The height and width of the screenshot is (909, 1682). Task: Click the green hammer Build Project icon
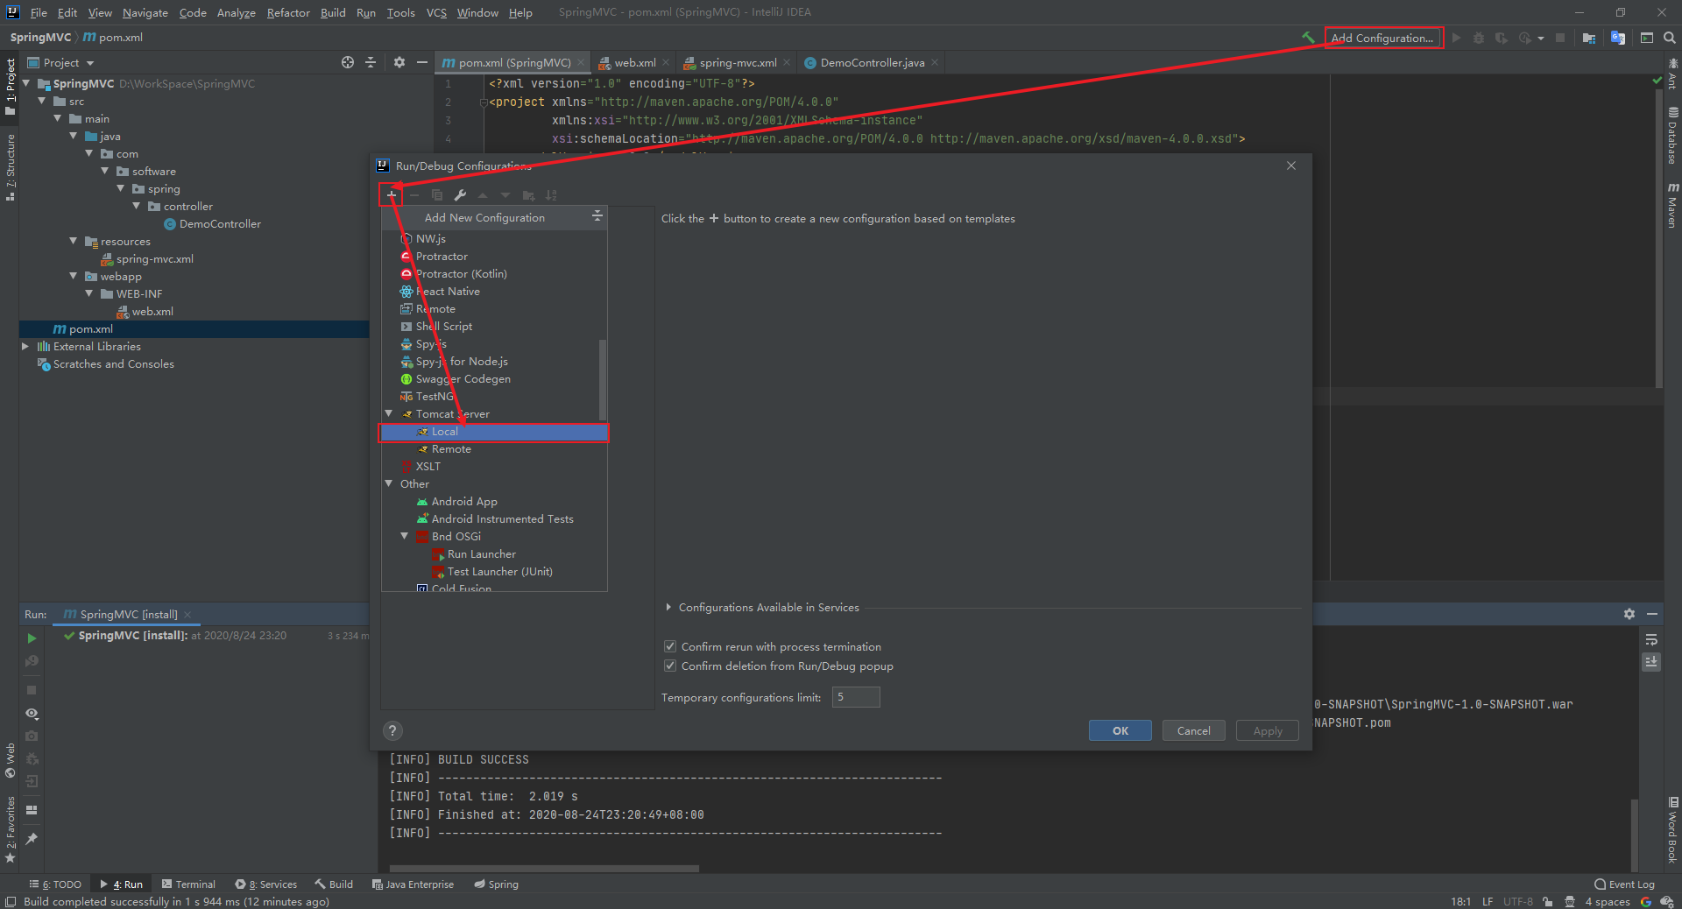[x=1308, y=38]
